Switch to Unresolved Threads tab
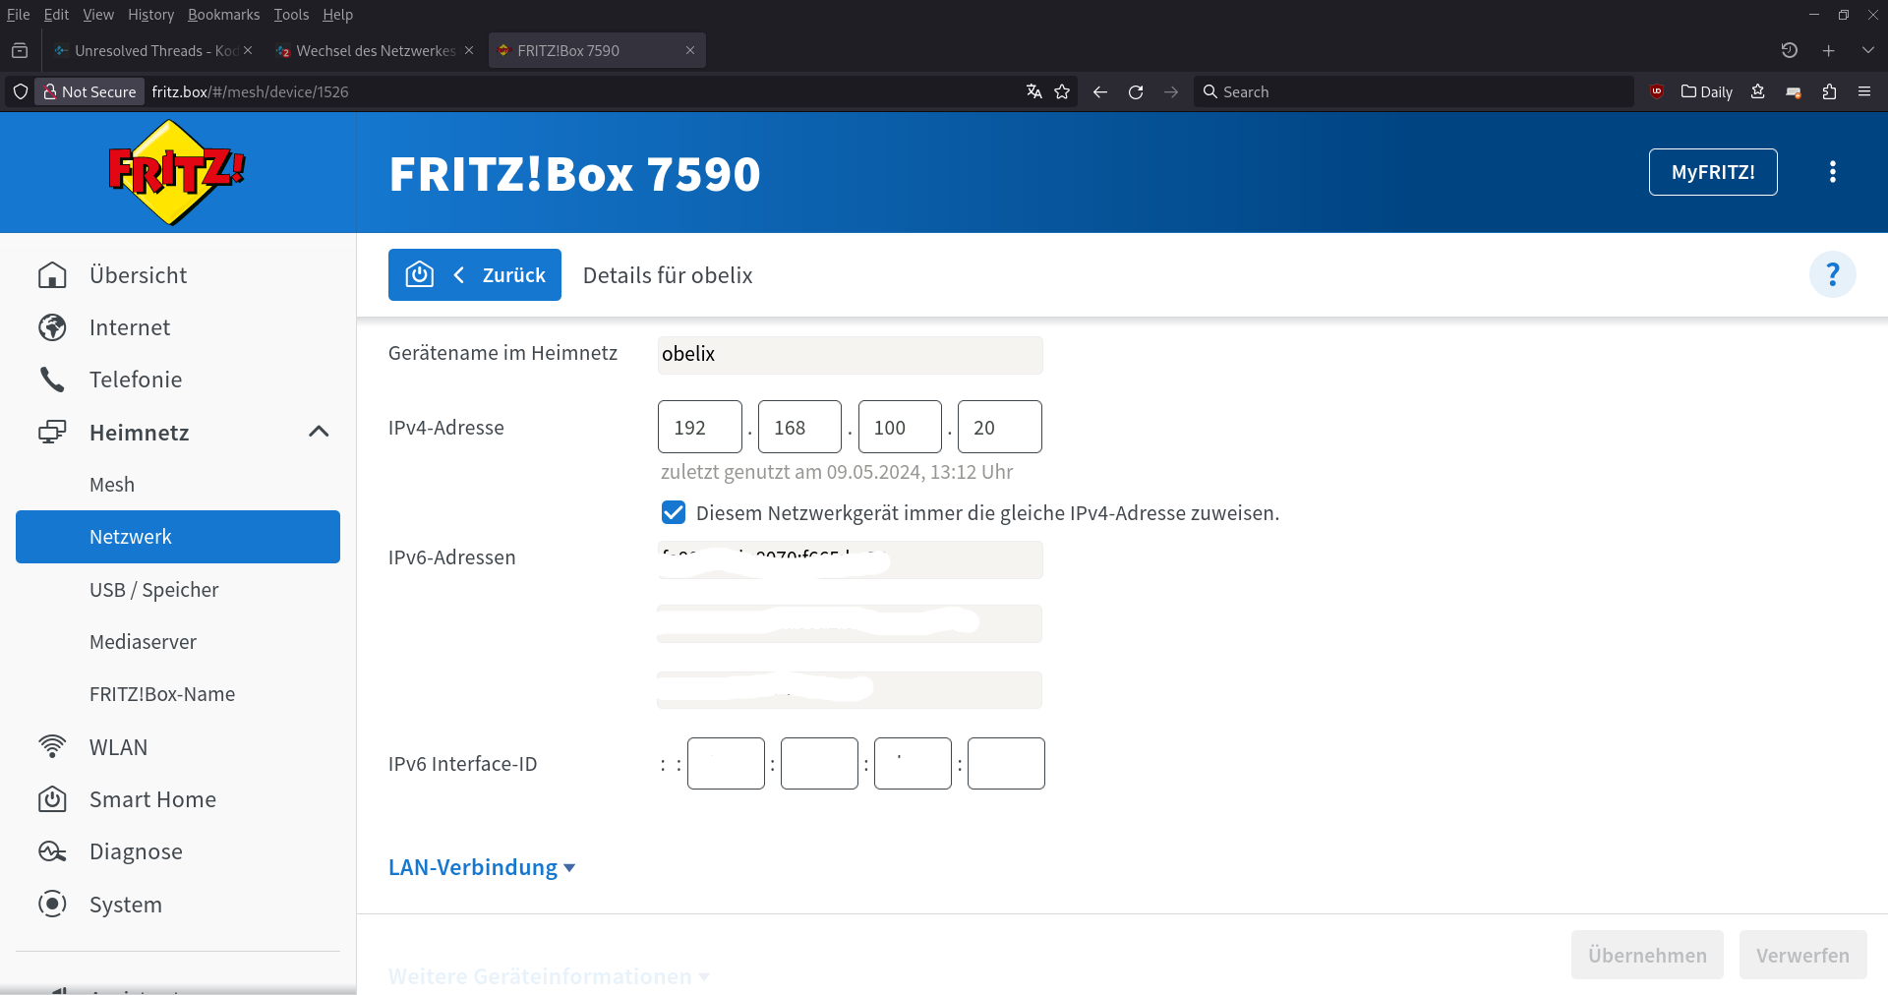The image size is (1888, 995). point(152,50)
